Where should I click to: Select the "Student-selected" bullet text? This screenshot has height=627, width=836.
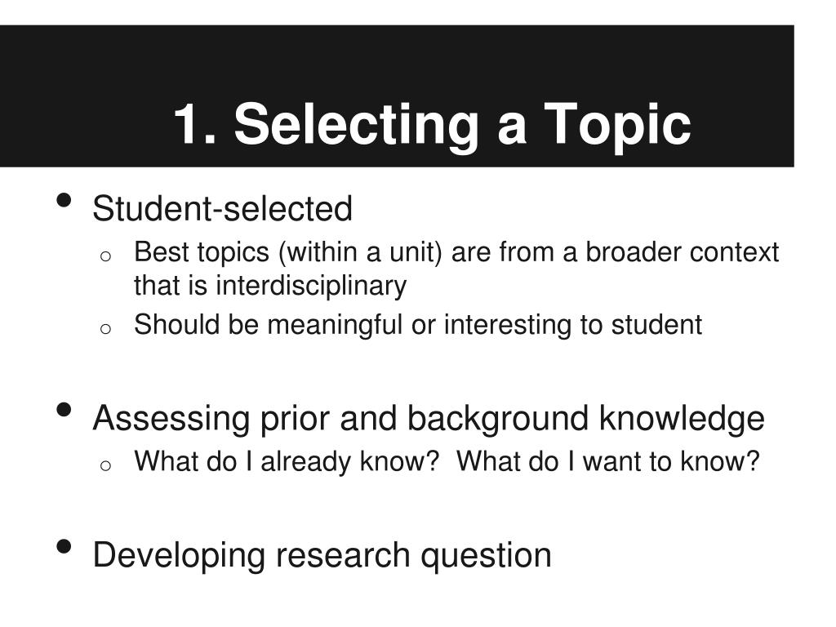(x=222, y=208)
